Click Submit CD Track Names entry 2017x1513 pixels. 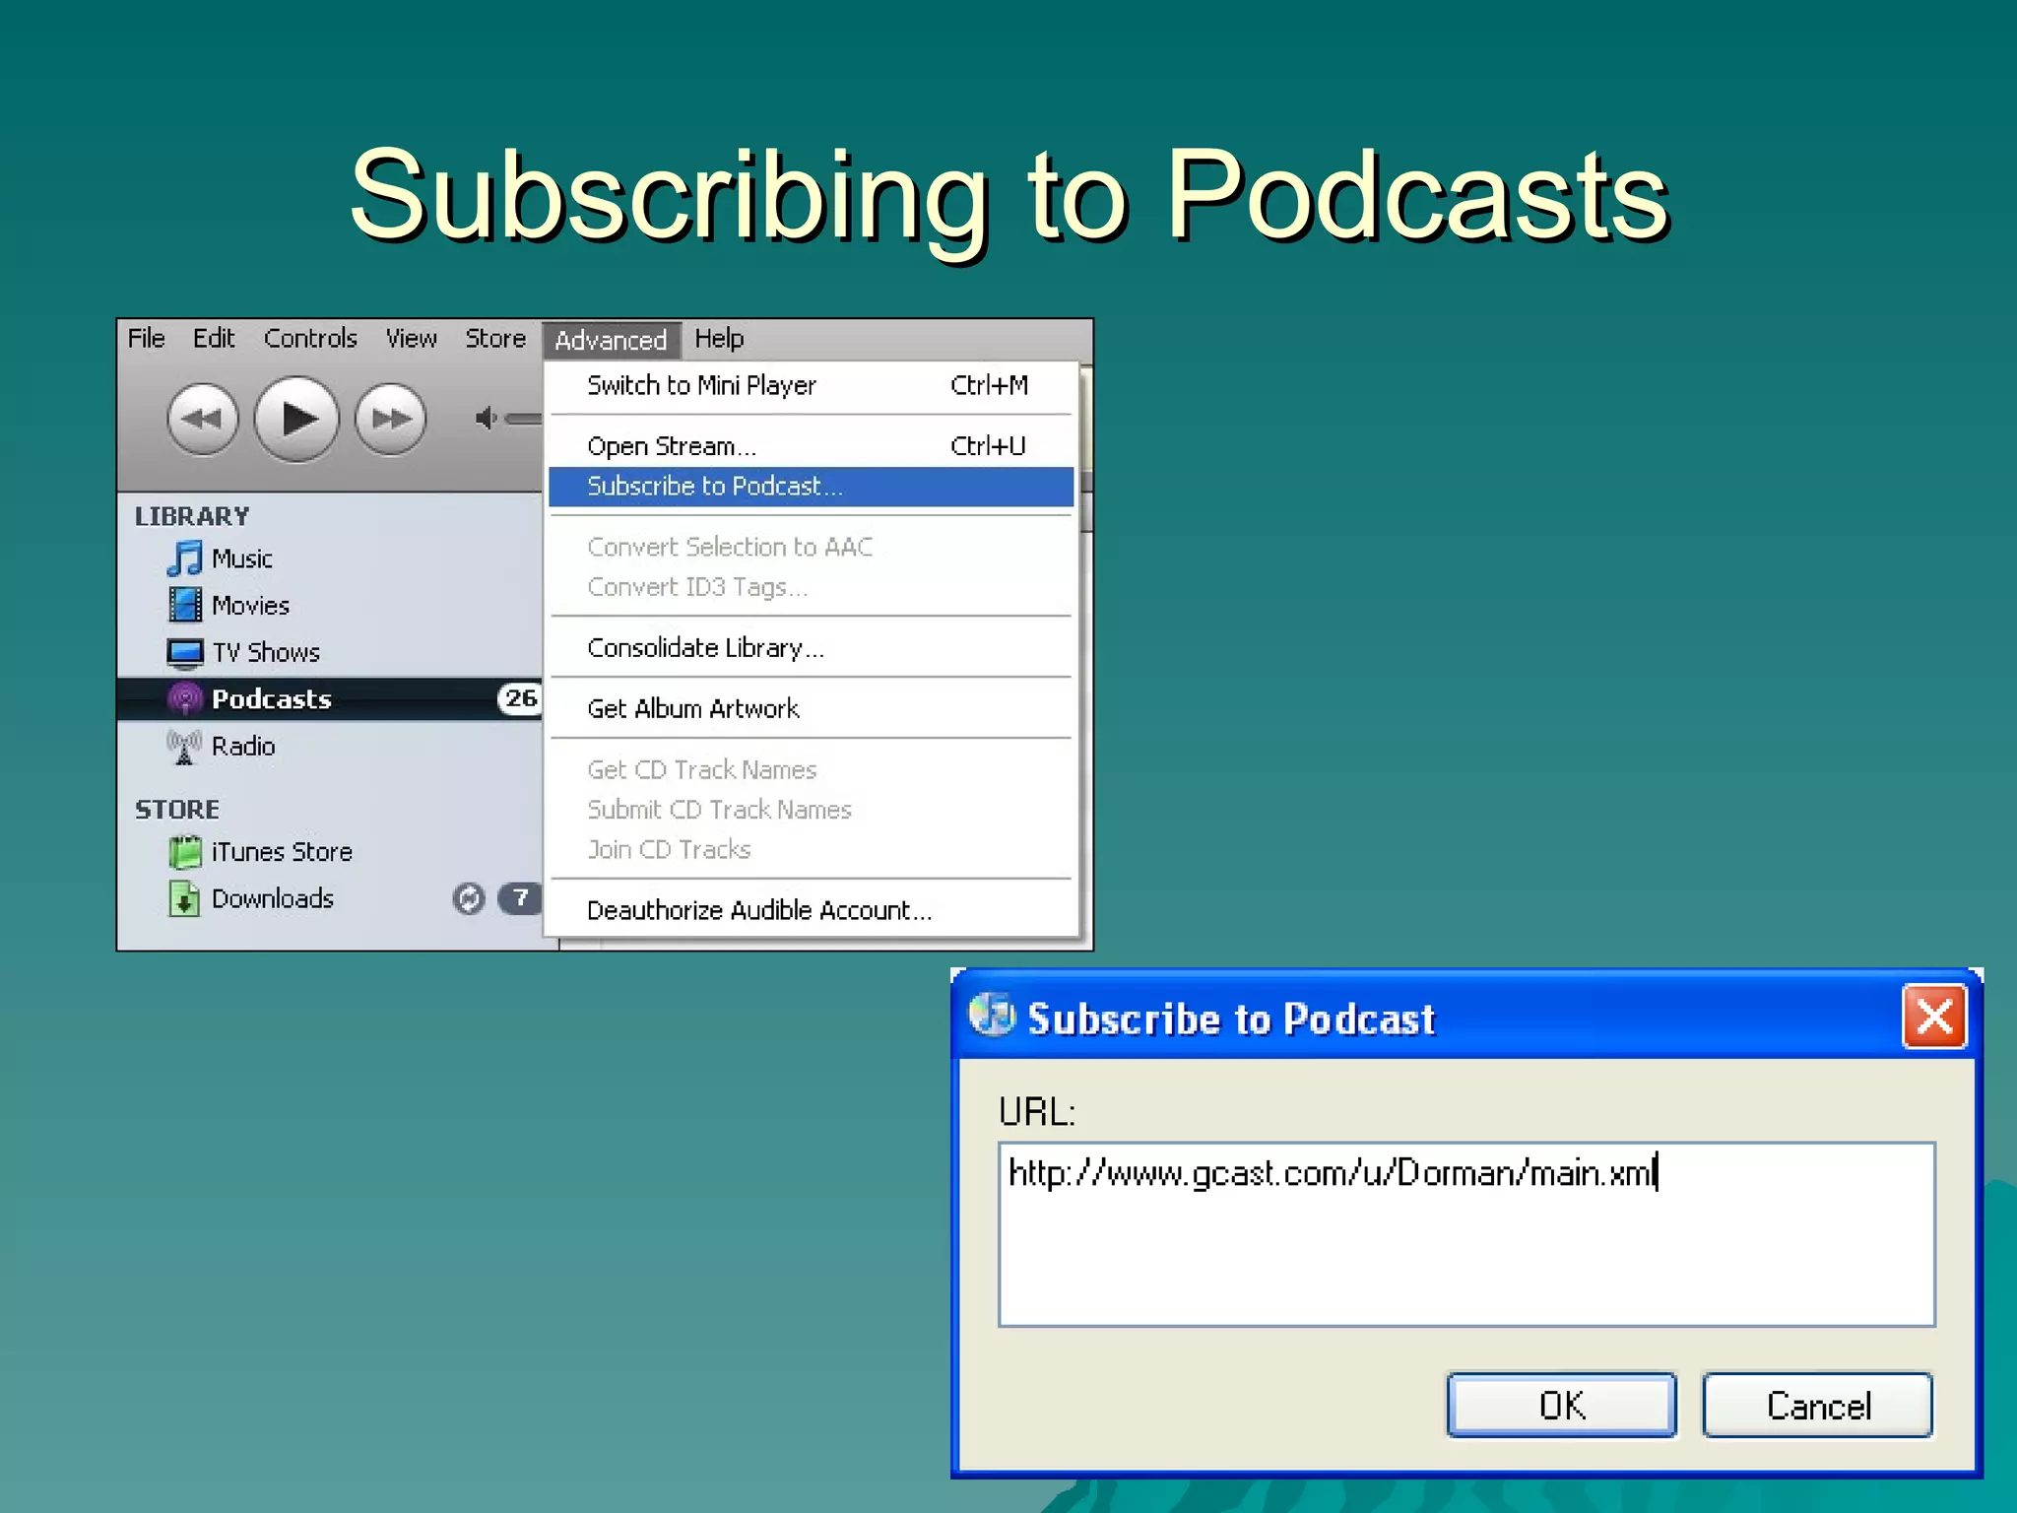click(x=811, y=810)
